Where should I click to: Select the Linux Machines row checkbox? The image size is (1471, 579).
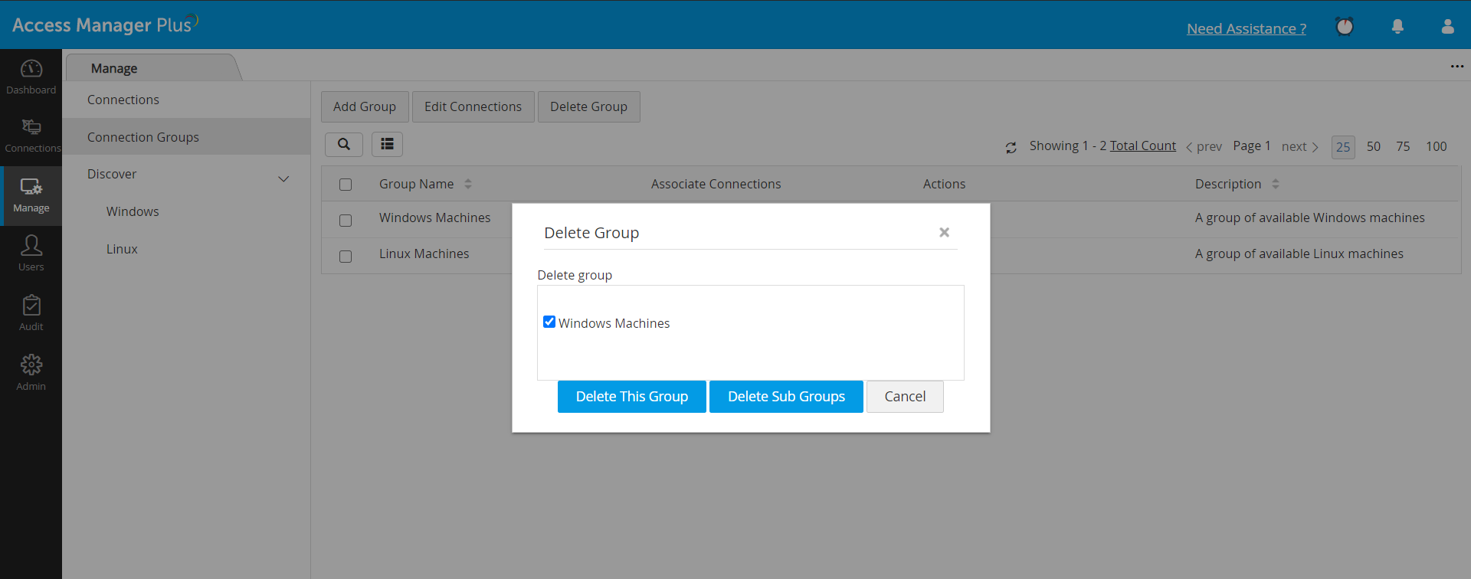tap(346, 257)
